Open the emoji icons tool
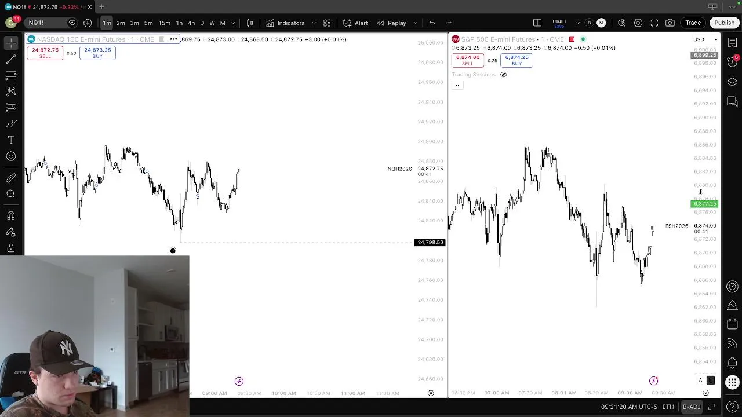742x417 pixels. (10, 156)
